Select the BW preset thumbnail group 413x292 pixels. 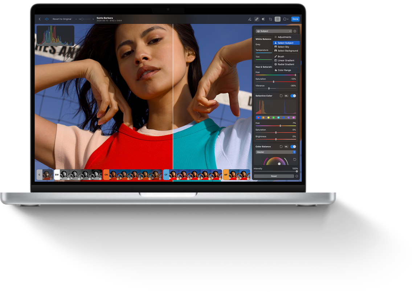tap(78, 175)
